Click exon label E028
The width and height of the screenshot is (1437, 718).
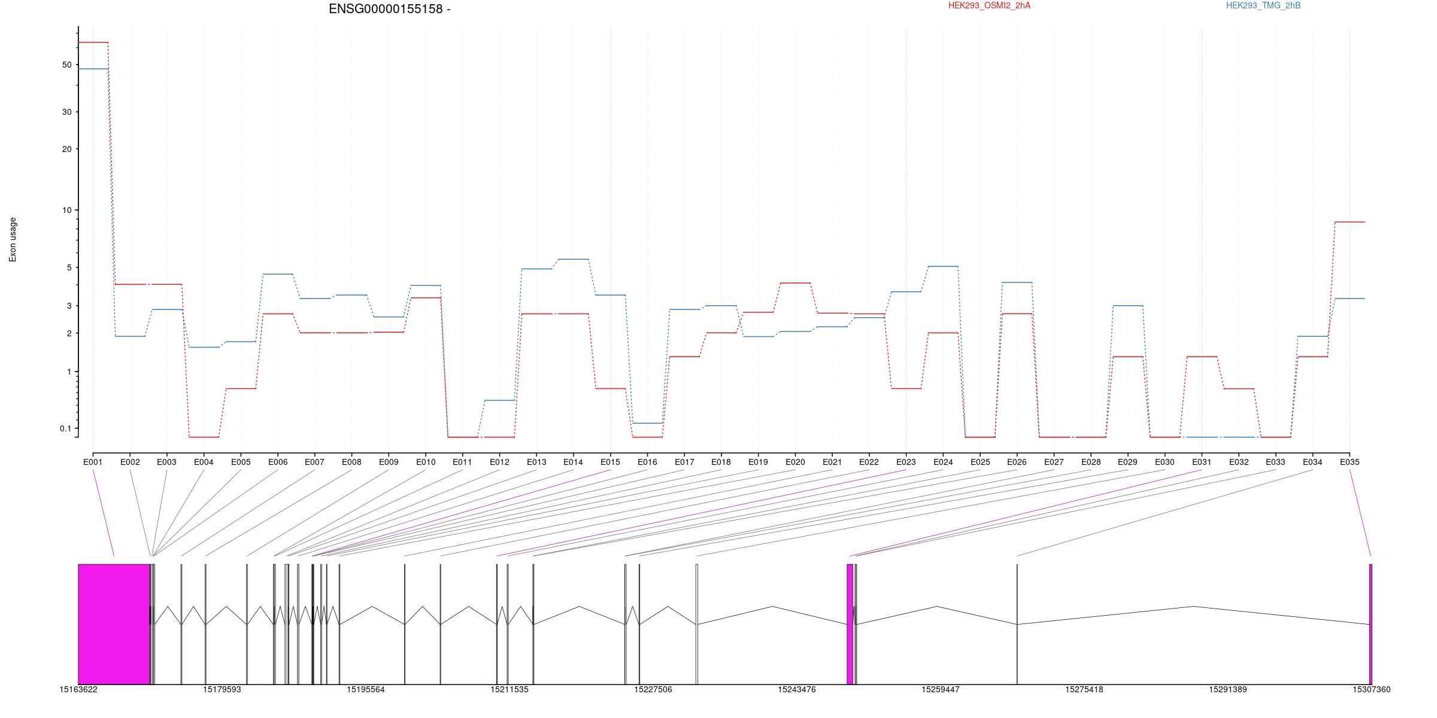point(1091,462)
